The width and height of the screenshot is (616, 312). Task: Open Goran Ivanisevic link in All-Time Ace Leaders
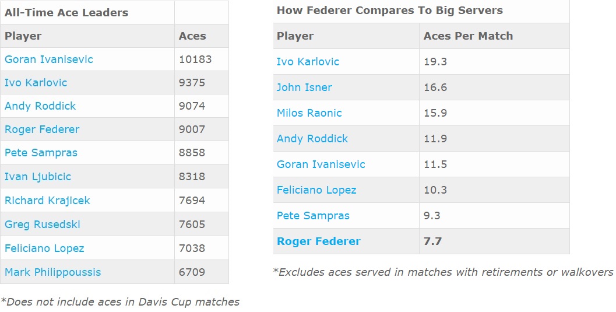[48, 59]
